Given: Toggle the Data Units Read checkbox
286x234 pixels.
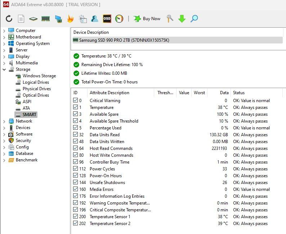Looking at the screenshot, I should (75, 134).
